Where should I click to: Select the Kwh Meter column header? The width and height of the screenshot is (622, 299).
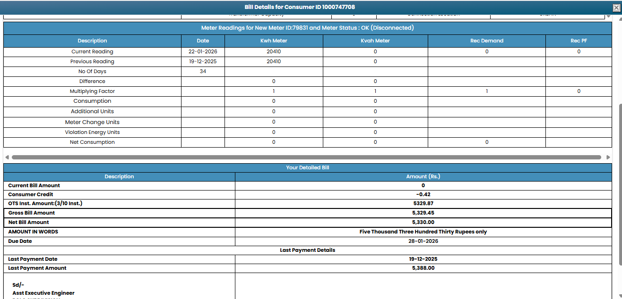tap(274, 41)
